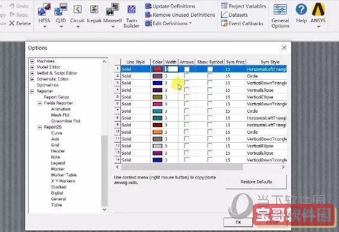The height and width of the screenshot is (232, 339).
Task: Enable Arrows checkbox in row 10
Action: coord(187,132)
